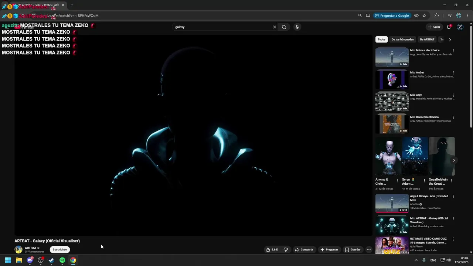This screenshot has width=473, height=266.
Task: Clear the galaxy search text
Action: click(274, 27)
